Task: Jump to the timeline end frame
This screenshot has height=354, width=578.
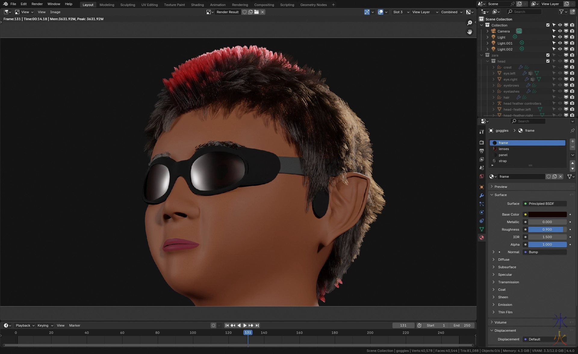Action: coord(257,325)
